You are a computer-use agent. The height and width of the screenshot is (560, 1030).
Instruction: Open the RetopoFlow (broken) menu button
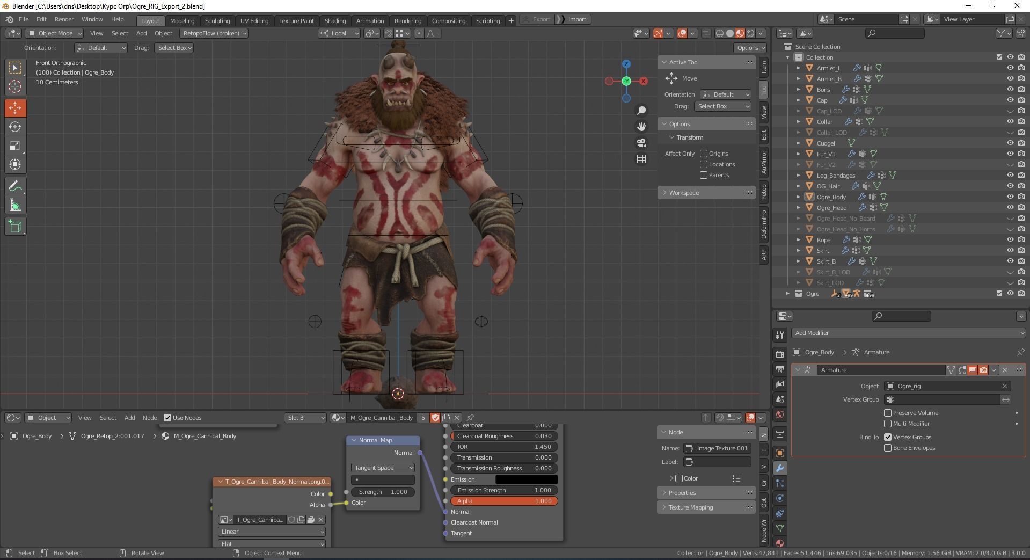214,33
